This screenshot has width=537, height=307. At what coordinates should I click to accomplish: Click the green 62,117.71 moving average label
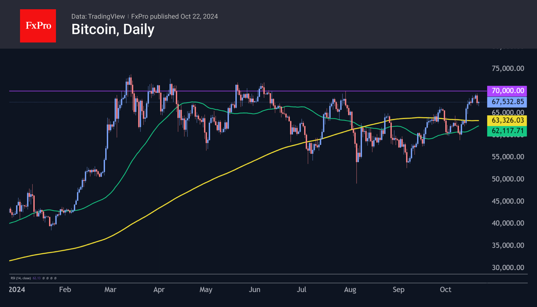tap(507, 131)
